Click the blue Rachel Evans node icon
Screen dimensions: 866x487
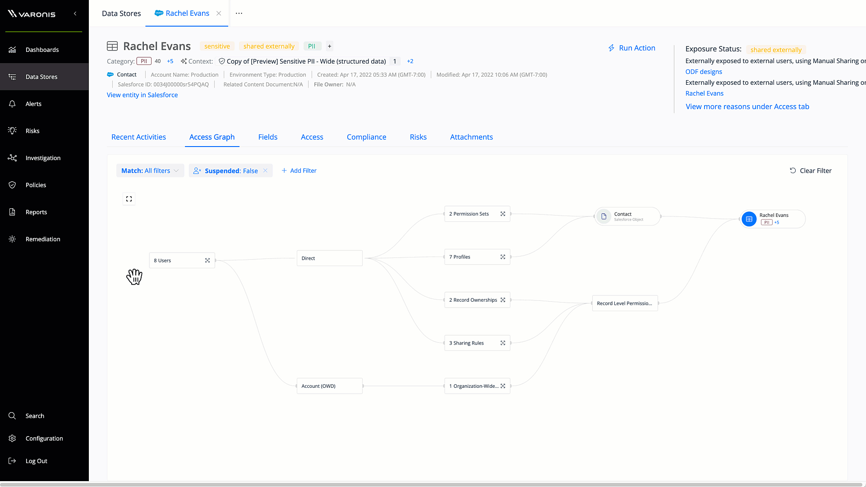pos(749,219)
